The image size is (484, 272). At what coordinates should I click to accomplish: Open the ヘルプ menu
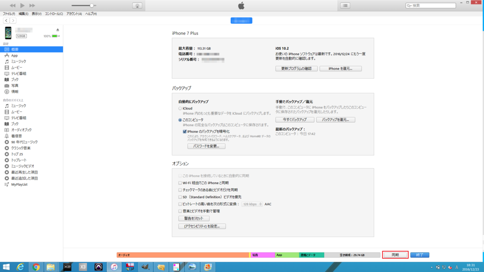pyautogui.click(x=91, y=14)
